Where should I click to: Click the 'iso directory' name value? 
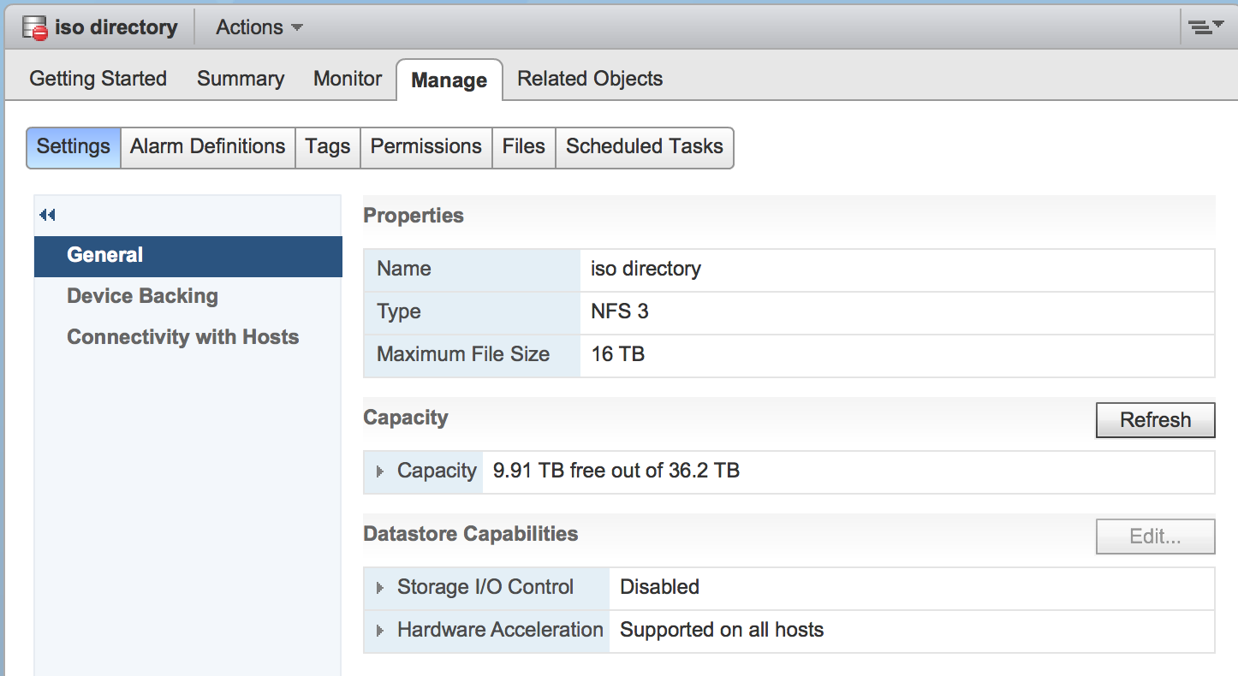pos(646,269)
